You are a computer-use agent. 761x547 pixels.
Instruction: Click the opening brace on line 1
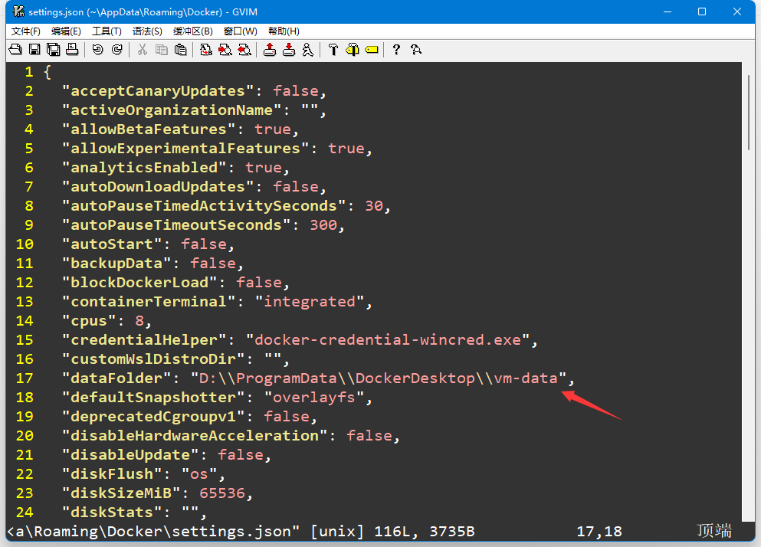(x=47, y=72)
